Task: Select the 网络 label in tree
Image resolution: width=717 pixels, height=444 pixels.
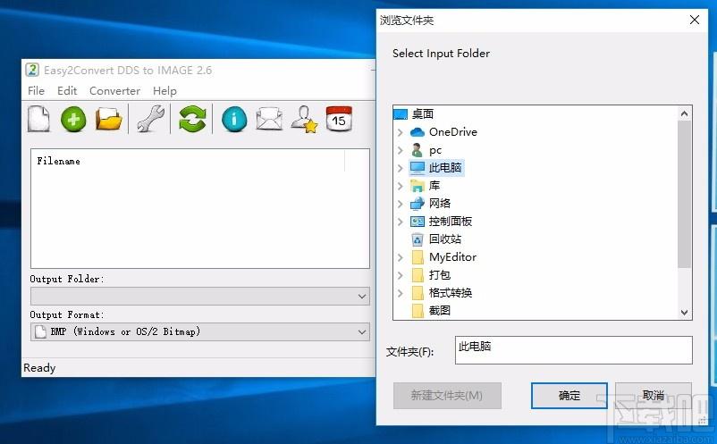Action: [x=440, y=204]
